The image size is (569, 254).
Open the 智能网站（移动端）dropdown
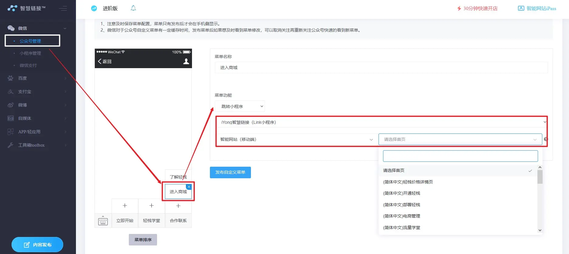pos(296,139)
